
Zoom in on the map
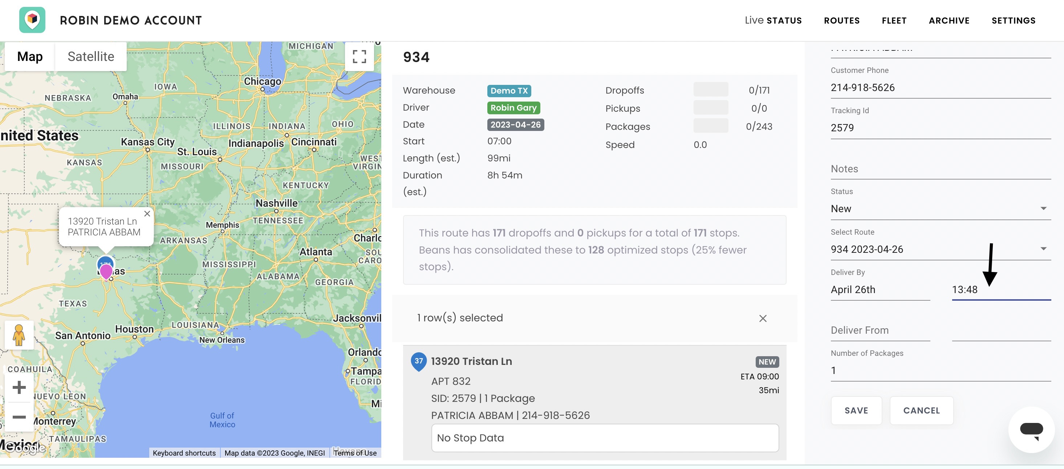click(19, 387)
